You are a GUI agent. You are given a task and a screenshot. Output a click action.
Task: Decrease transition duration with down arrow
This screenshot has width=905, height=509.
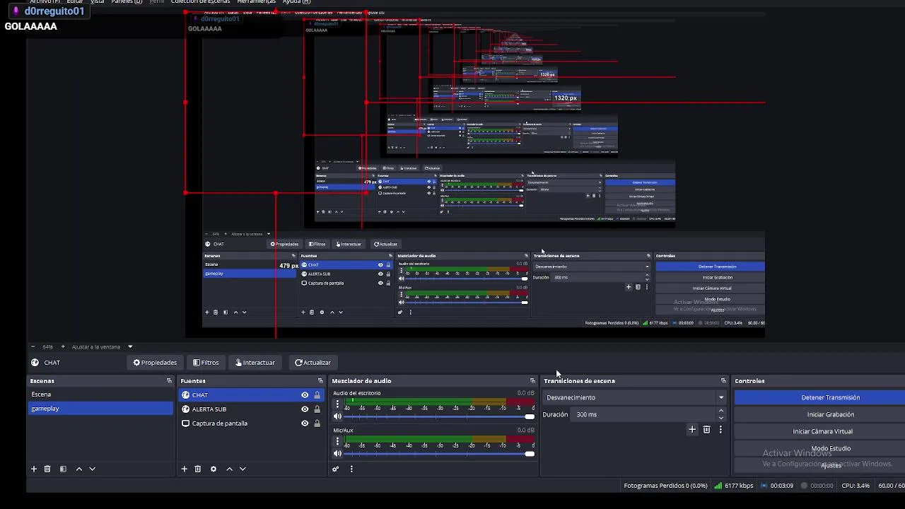720,418
